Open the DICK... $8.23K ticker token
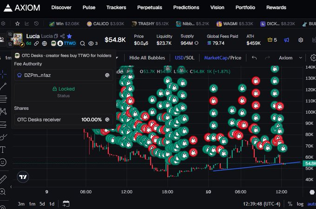This screenshot has width=316, height=209. point(277,24)
